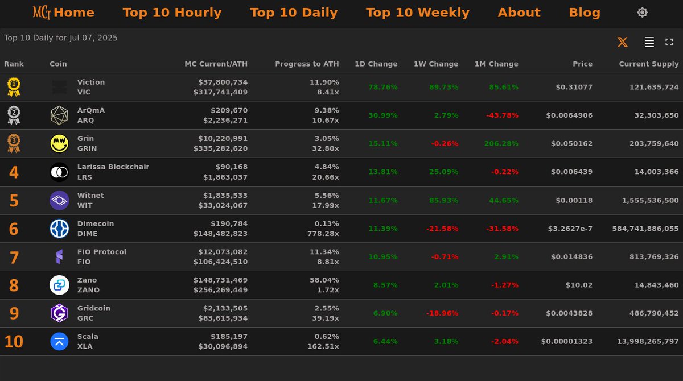The height and width of the screenshot is (381, 683).
Task: Select the Scala blue coin icon
Action: (x=59, y=341)
